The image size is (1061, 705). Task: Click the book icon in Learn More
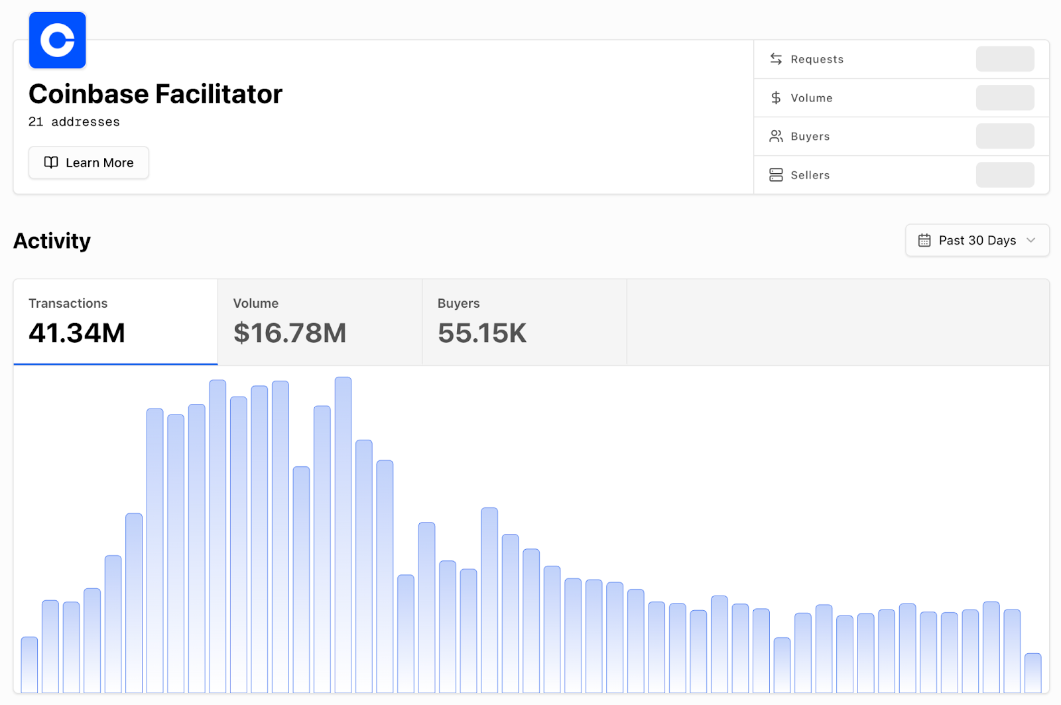tap(51, 162)
